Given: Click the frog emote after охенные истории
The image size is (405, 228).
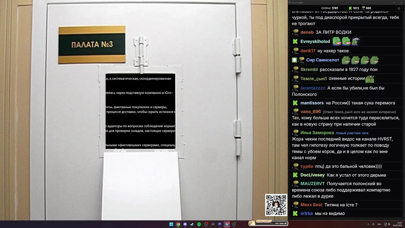Looking at the screenshot, I should [x=370, y=79].
